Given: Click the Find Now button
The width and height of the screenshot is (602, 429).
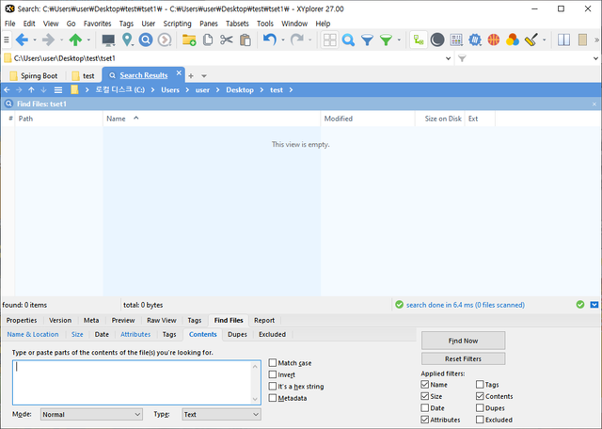Looking at the screenshot, I should point(463,341).
